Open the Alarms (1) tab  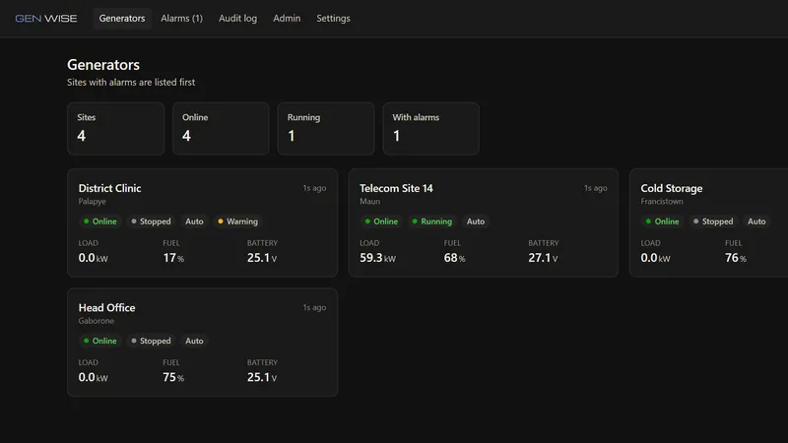tap(182, 19)
